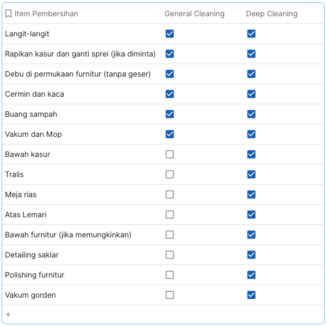Viewport: 327px width, 327px height.
Task: Disable Deep Cleaning for Vakum gorden
Action: point(251,295)
